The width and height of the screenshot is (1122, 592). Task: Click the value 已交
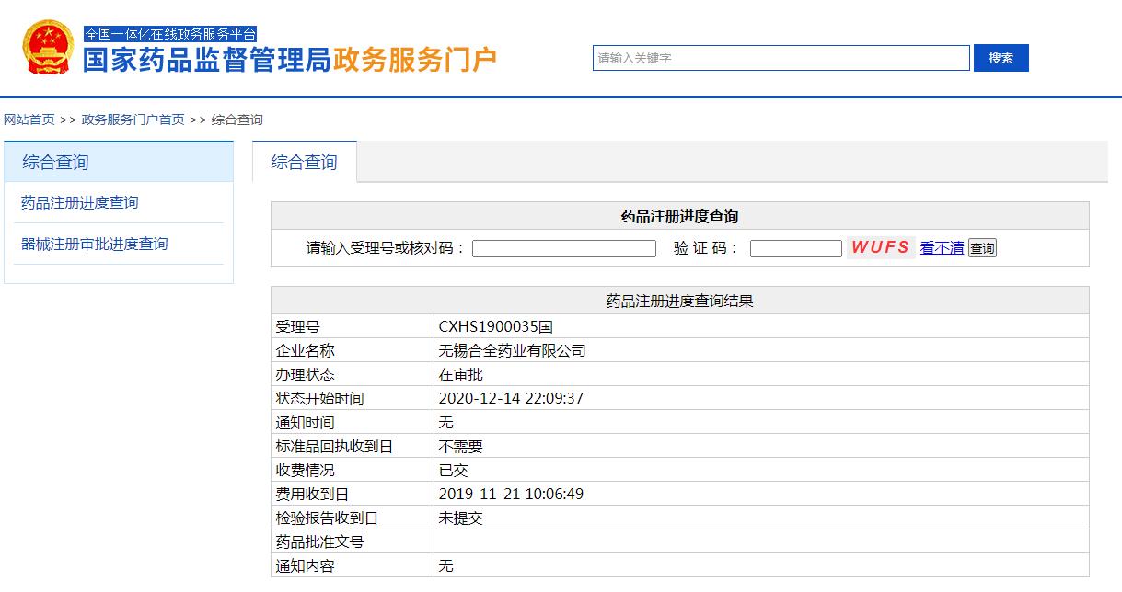pyautogui.click(x=454, y=470)
